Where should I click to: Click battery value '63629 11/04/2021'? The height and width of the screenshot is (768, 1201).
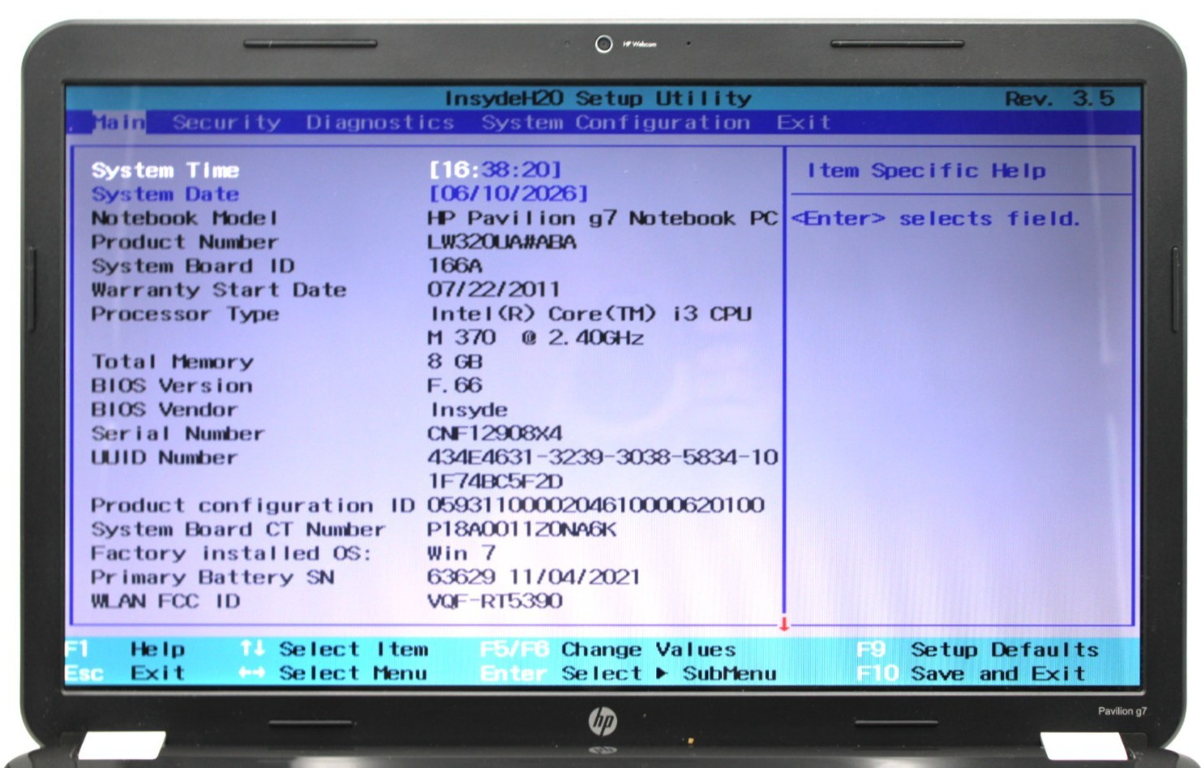point(534,577)
